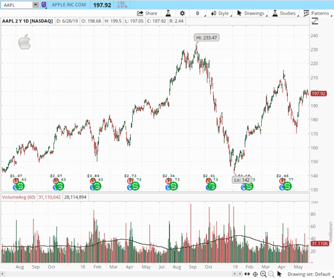The image size is (334, 278).
Task: Click the green dividend icon under $2.07
Action: tap(60, 186)
